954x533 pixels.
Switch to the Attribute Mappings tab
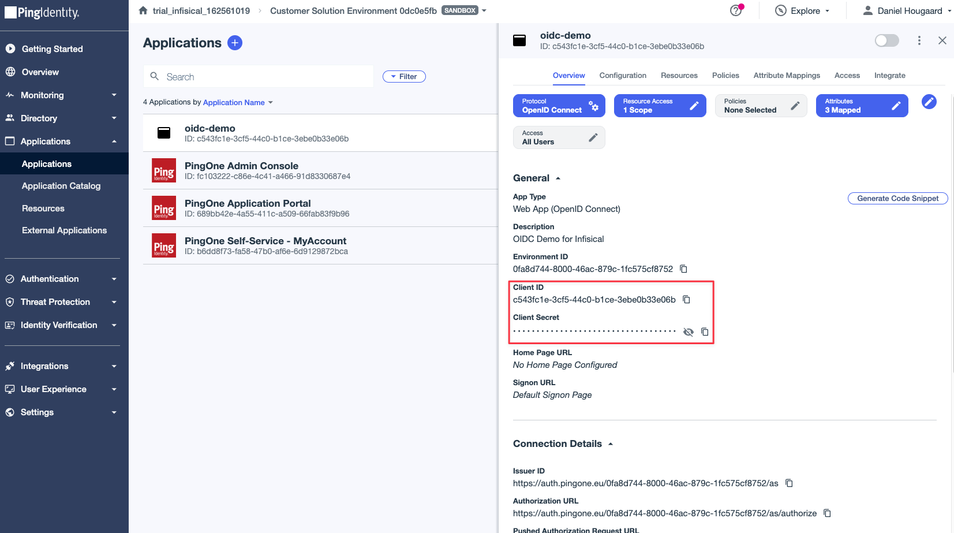(x=787, y=76)
